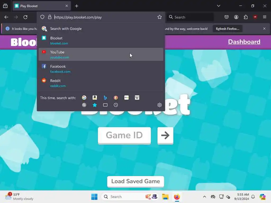Select the Reddit reddit.com suggestion
Screen dimensions: 271x203
101,83
